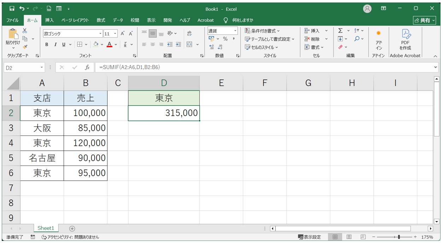Cut the selection with scissors icon
Viewport: 443px width, 243px height.
(25, 31)
